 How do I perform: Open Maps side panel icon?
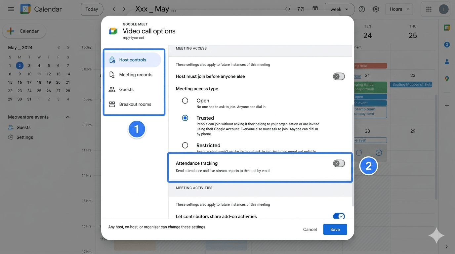447,79
